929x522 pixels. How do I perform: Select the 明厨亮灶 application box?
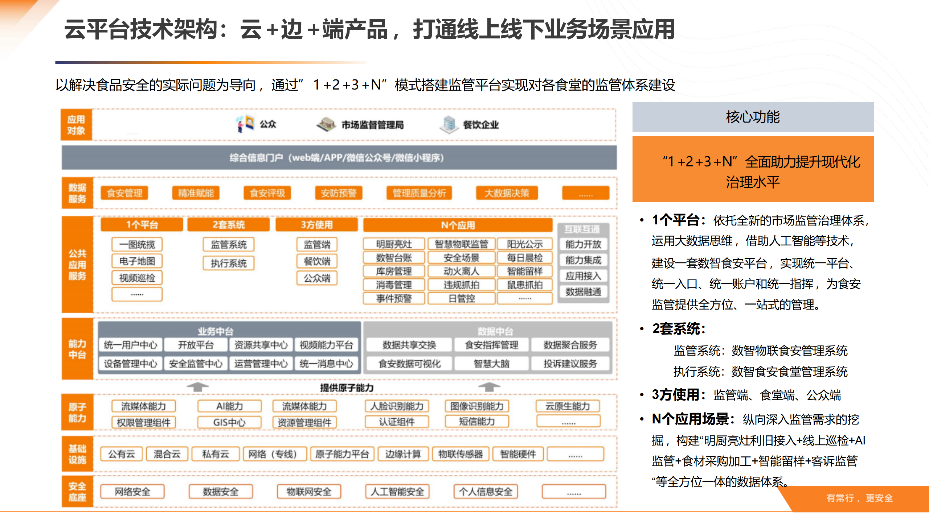[394, 244]
